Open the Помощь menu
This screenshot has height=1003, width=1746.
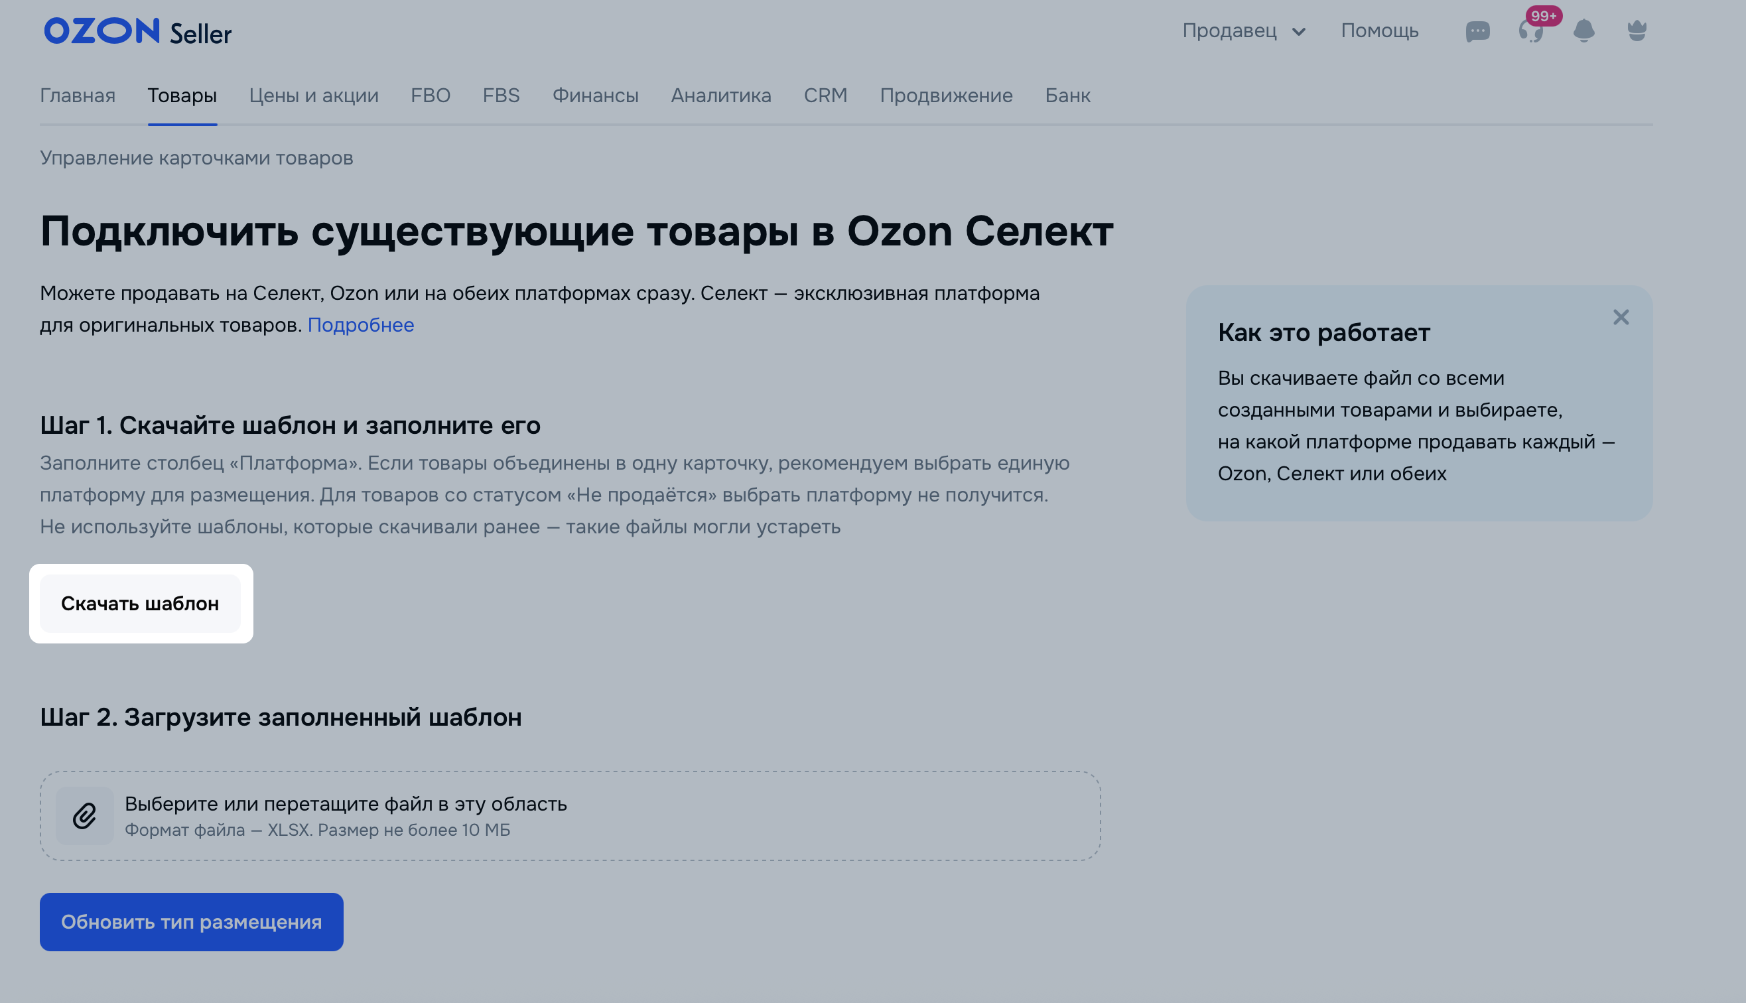(x=1379, y=31)
